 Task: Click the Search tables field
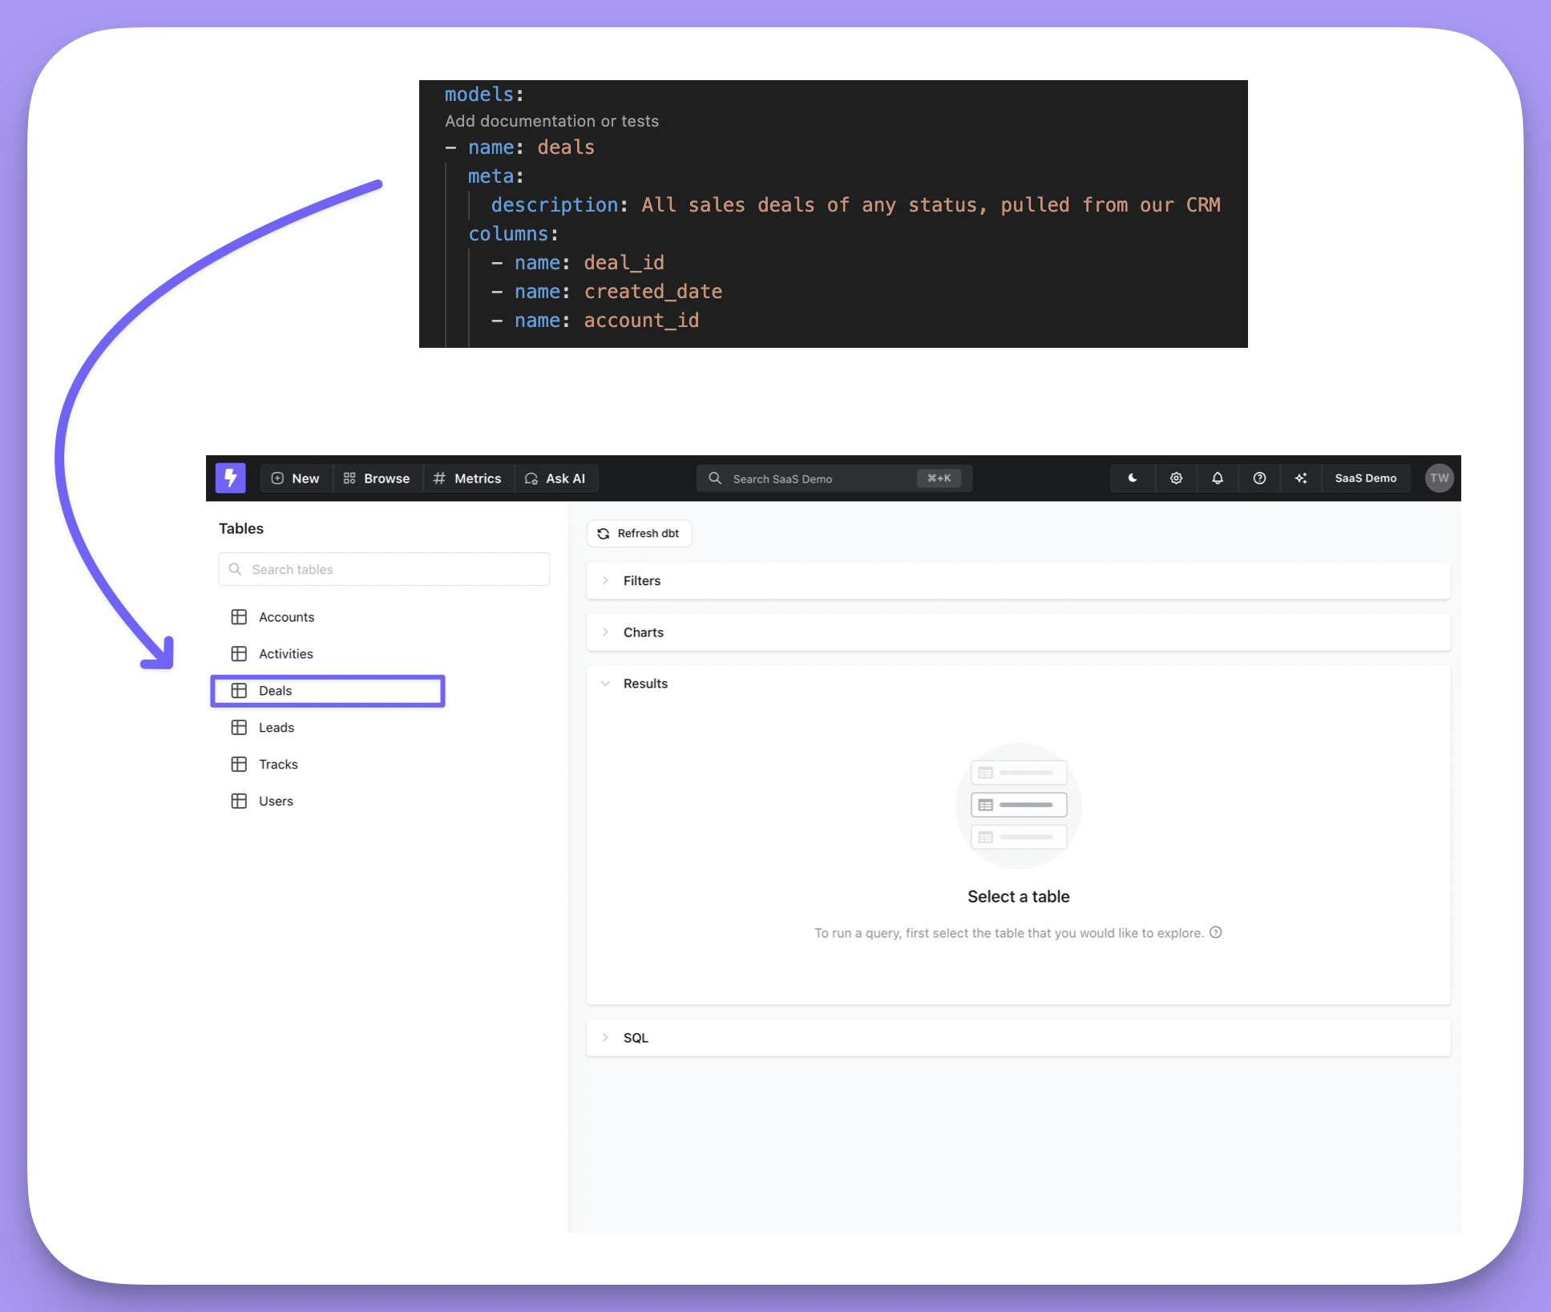click(x=385, y=569)
